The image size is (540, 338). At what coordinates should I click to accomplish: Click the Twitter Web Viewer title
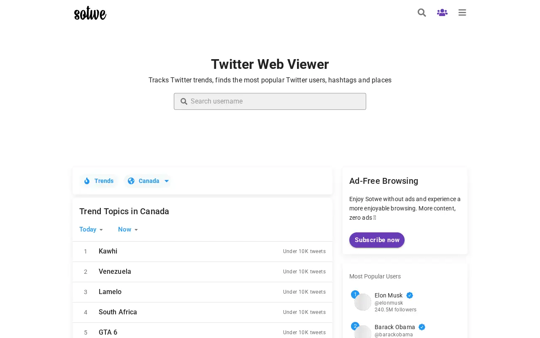[270, 64]
